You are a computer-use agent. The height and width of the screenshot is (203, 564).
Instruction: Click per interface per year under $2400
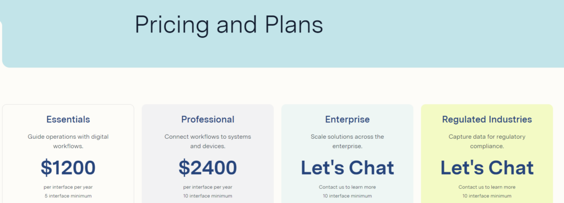pos(208,187)
